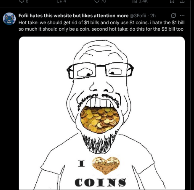
Task: Click the reply speech-bubble icon above the tweet
Action: [x=22, y=1]
